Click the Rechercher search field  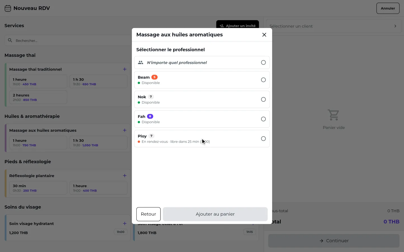click(x=68, y=41)
